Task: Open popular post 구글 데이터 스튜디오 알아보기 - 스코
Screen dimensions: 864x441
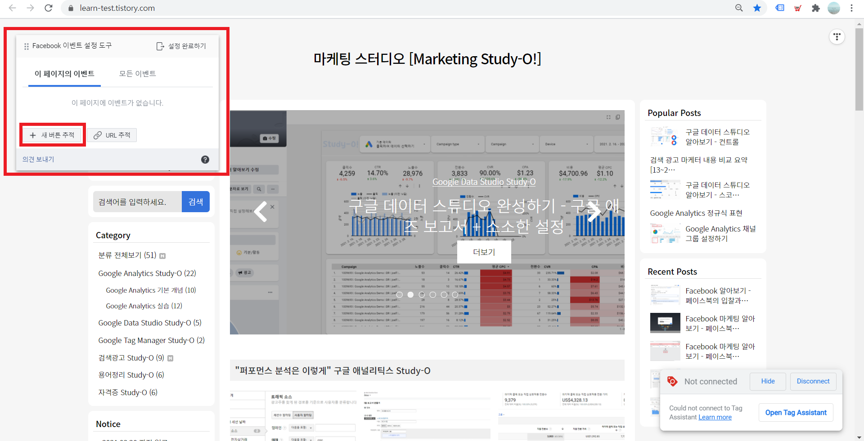Action: (717, 190)
